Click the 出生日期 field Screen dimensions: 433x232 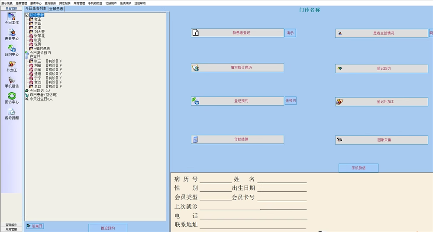point(282,189)
